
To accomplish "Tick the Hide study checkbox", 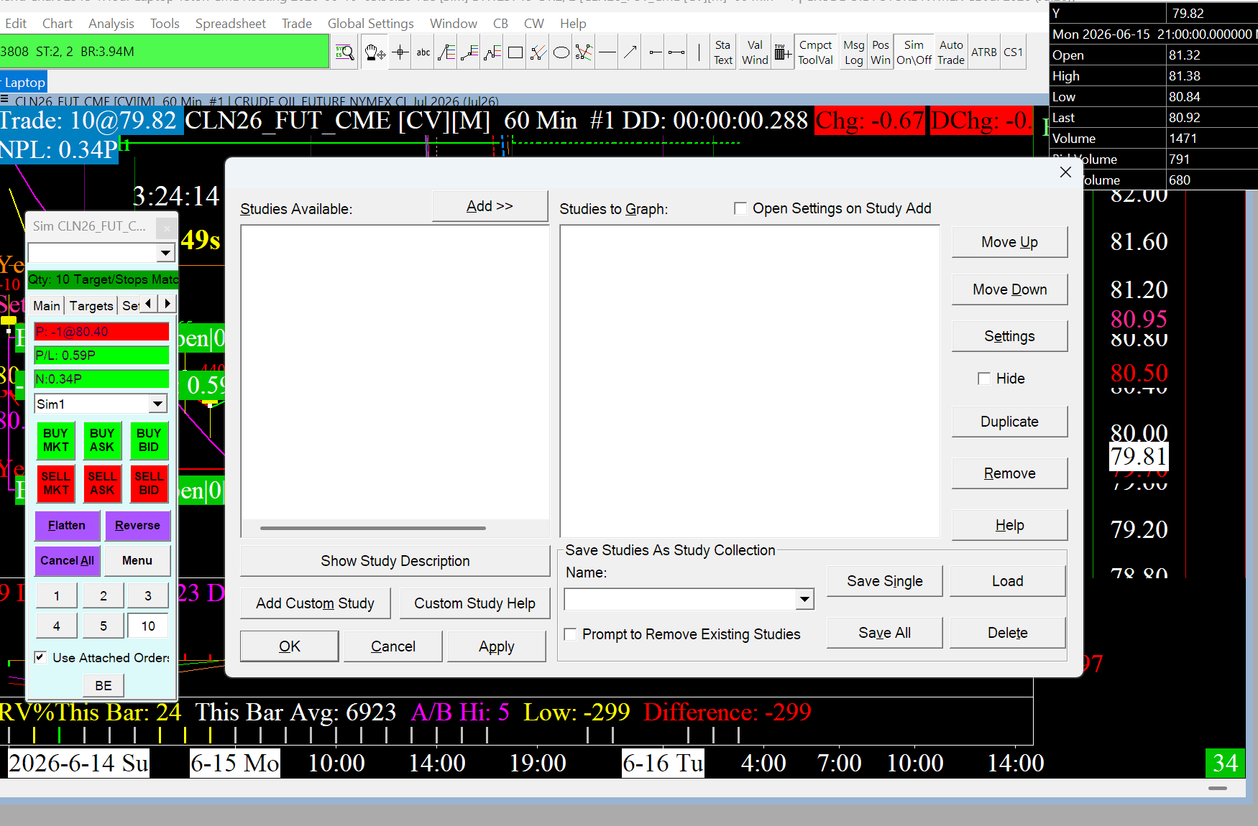I will (x=984, y=379).
